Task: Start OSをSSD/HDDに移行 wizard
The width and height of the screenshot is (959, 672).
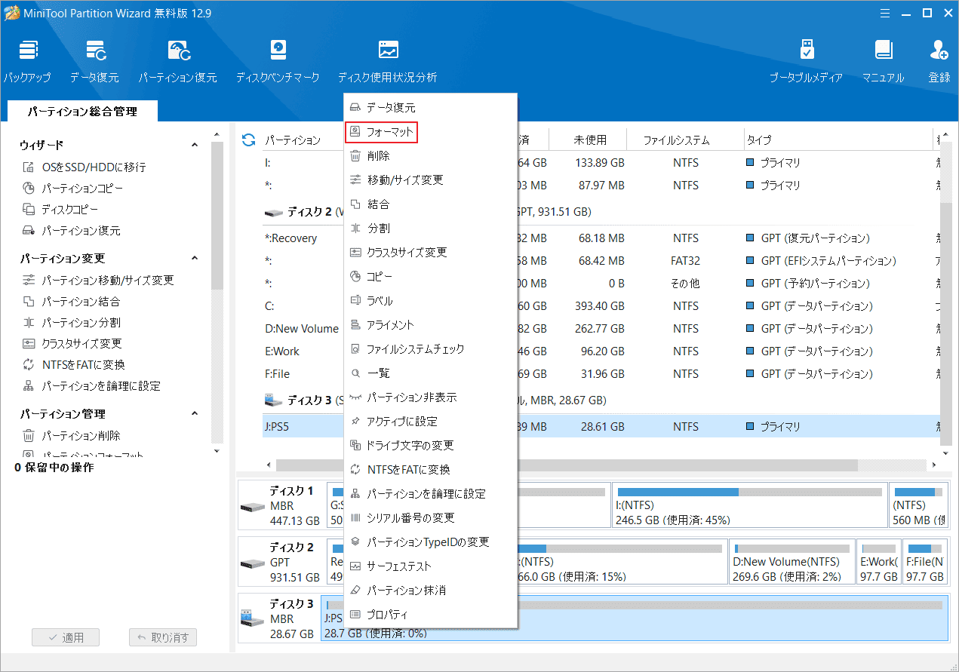Action: click(84, 167)
